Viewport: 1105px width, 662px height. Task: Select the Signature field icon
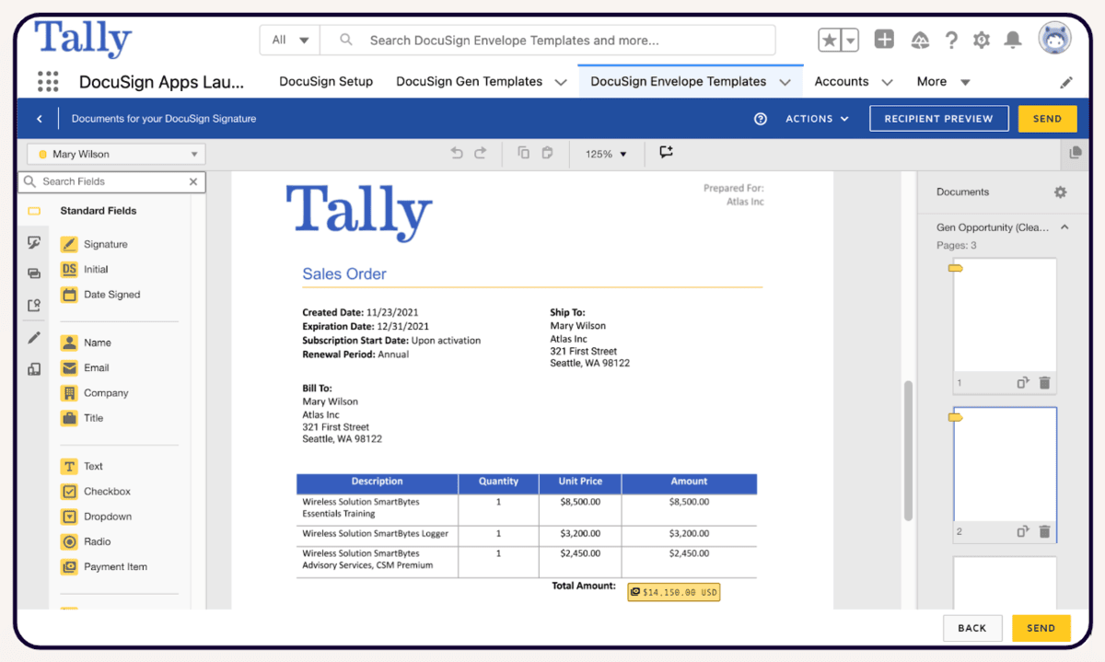(x=69, y=244)
